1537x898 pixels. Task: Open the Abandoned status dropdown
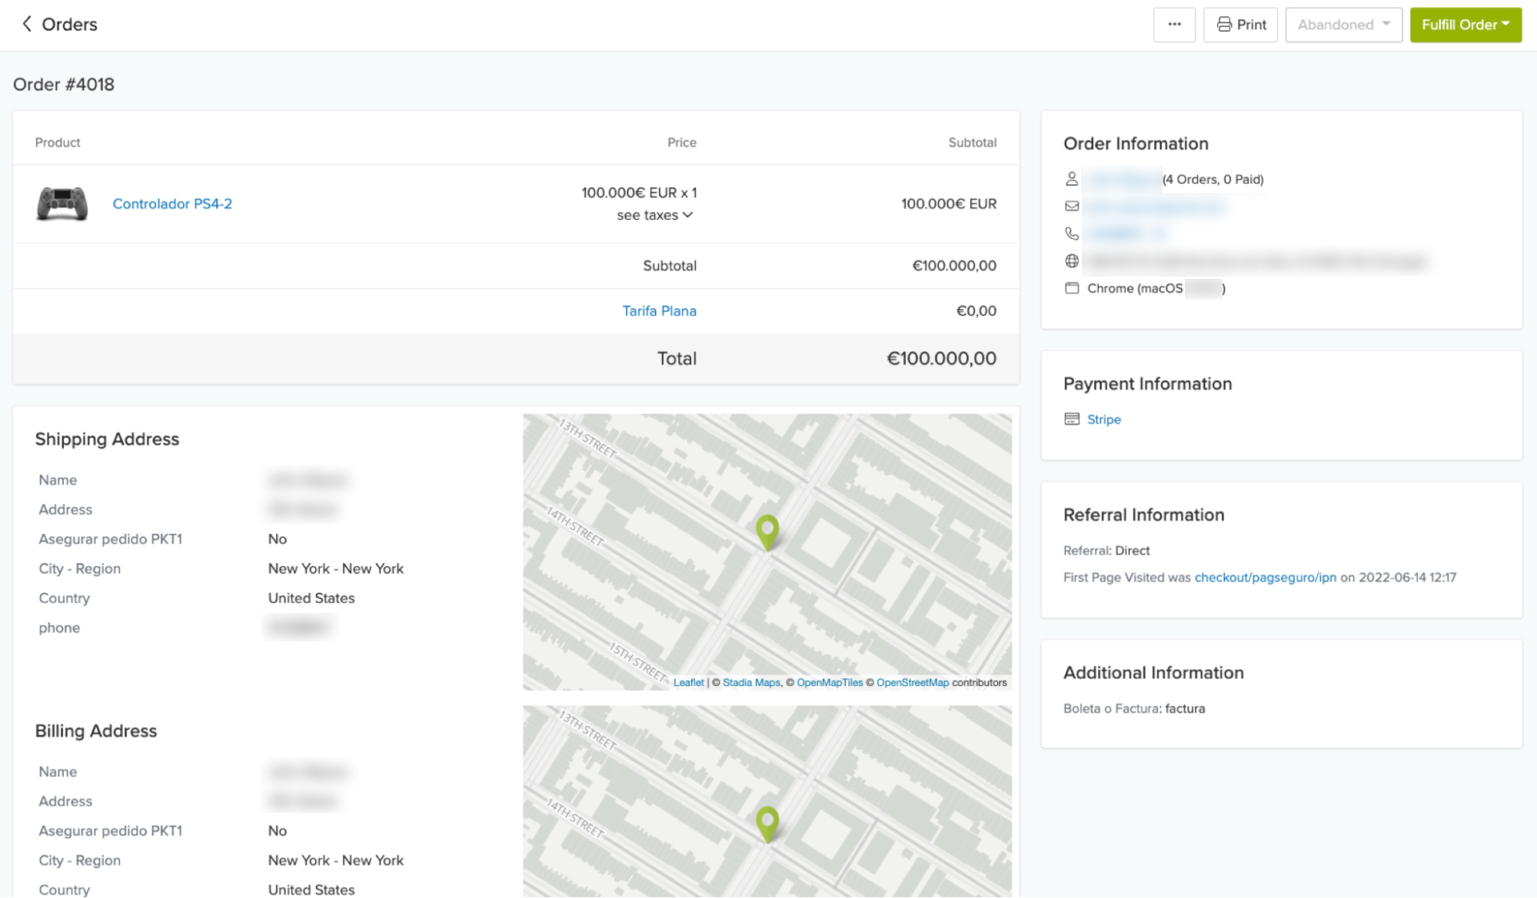pyautogui.click(x=1343, y=25)
